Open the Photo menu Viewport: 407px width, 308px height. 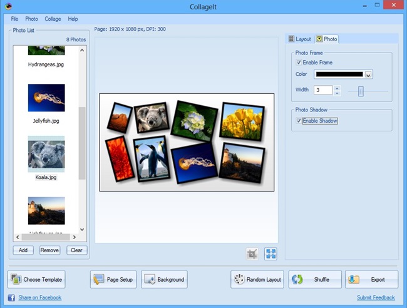[31, 19]
